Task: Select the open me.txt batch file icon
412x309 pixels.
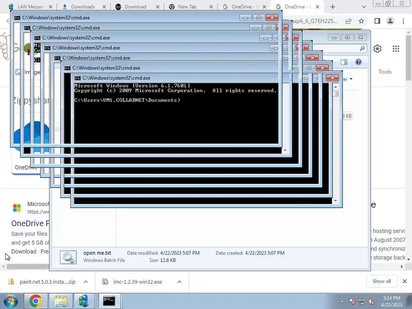Action: pos(68,257)
